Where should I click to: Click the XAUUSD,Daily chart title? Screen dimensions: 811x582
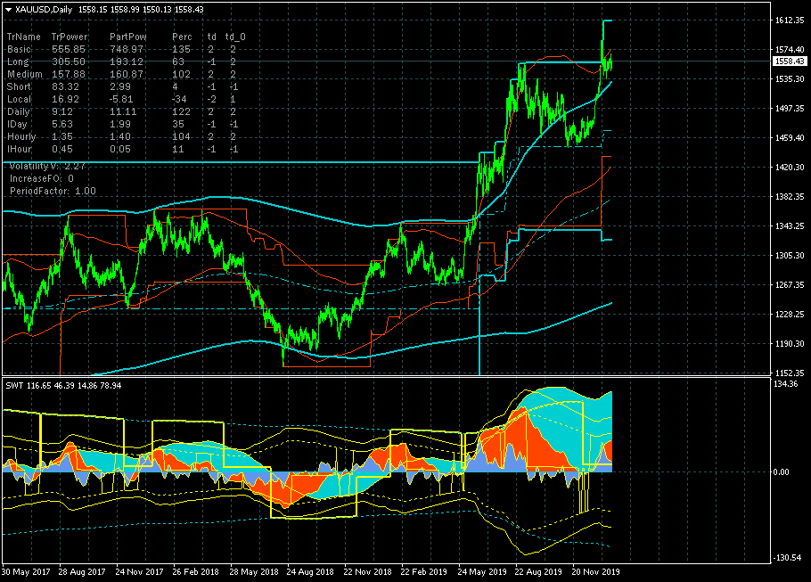click(45, 9)
